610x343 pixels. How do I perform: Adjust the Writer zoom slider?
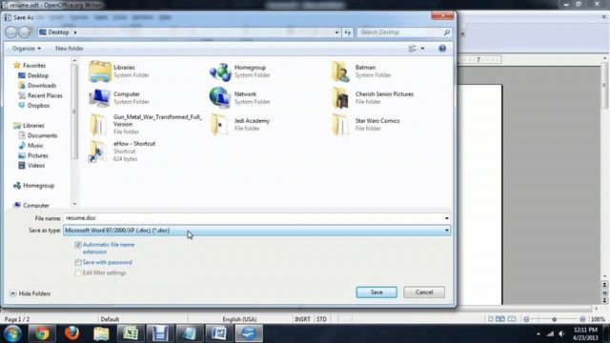[555, 319]
